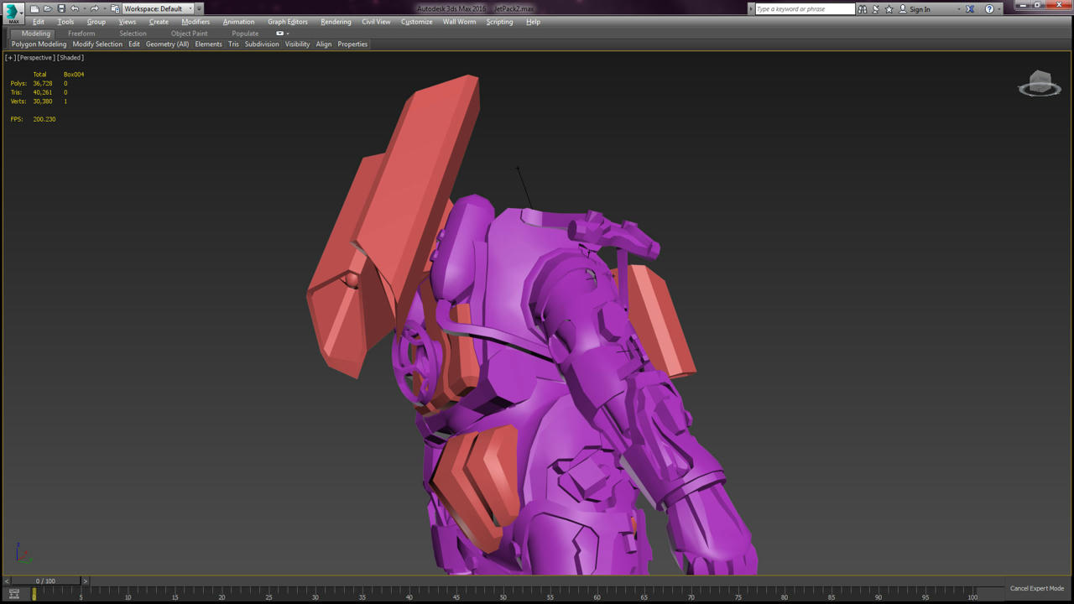This screenshot has width=1074, height=604.
Task: Click the binoculars search icon
Action: 863,9
